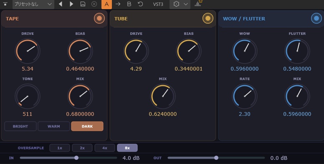324x164 pixels.
Task: Click the IN gain slider handle
Action: [x=76, y=158]
